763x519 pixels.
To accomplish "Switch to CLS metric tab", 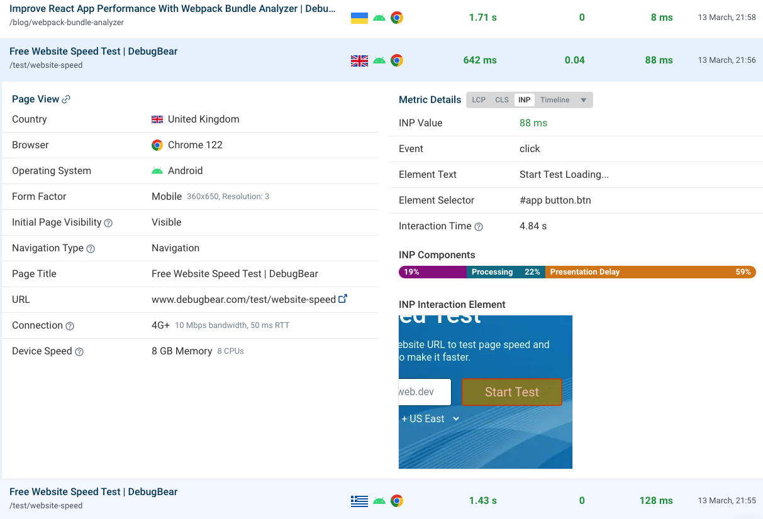I will [x=502, y=100].
